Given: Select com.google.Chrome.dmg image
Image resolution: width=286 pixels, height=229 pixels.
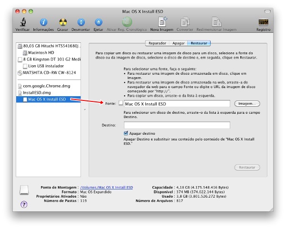Looking at the screenshot, I should [x=48, y=86].
